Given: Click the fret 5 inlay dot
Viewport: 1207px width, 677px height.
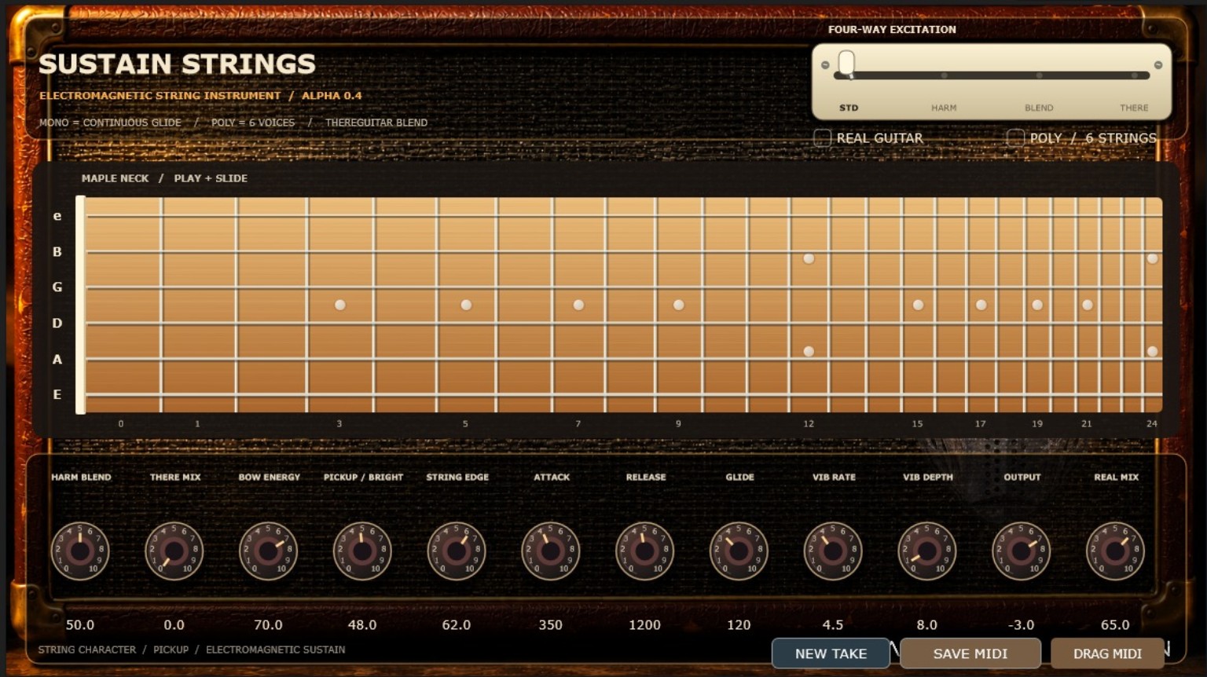Looking at the screenshot, I should coord(466,305).
